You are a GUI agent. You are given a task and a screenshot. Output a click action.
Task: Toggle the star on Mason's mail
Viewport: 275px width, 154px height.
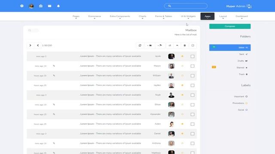pyautogui.click(x=182, y=66)
